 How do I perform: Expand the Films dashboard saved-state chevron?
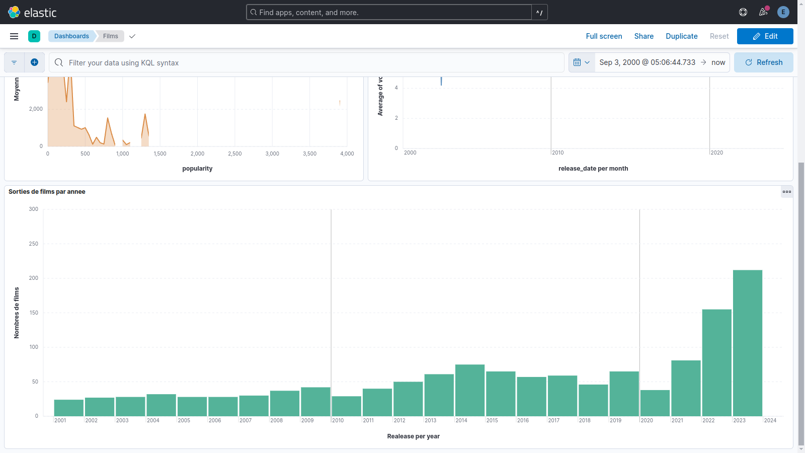point(132,36)
